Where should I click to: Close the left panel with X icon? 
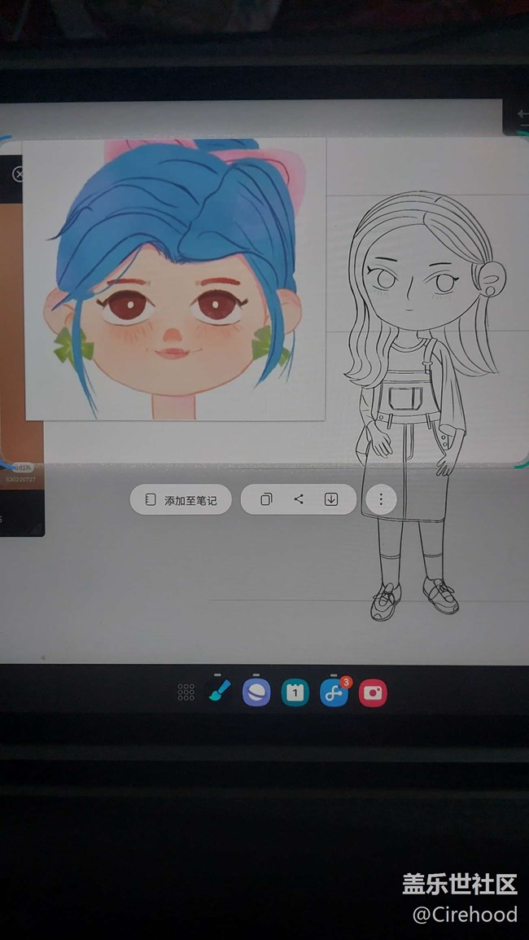click(x=19, y=174)
